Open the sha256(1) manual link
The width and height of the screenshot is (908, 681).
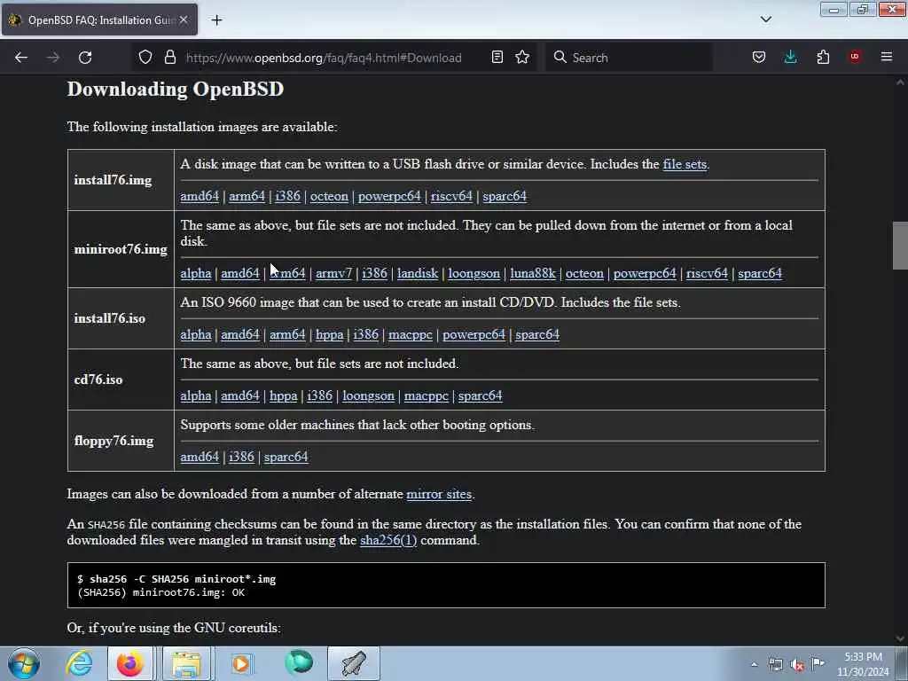pyautogui.click(x=388, y=540)
